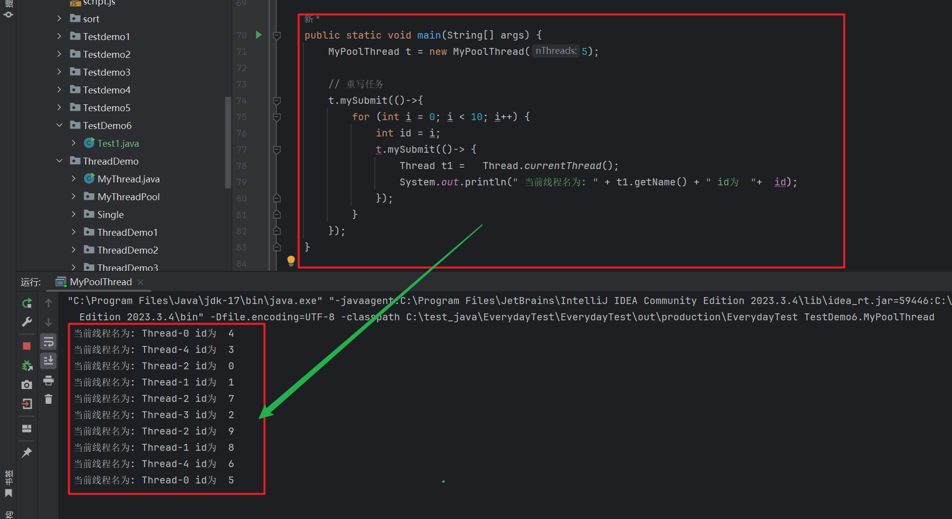Screen dimensions: 952x519
Task: Click the main method name
Action: pos(429,35)
